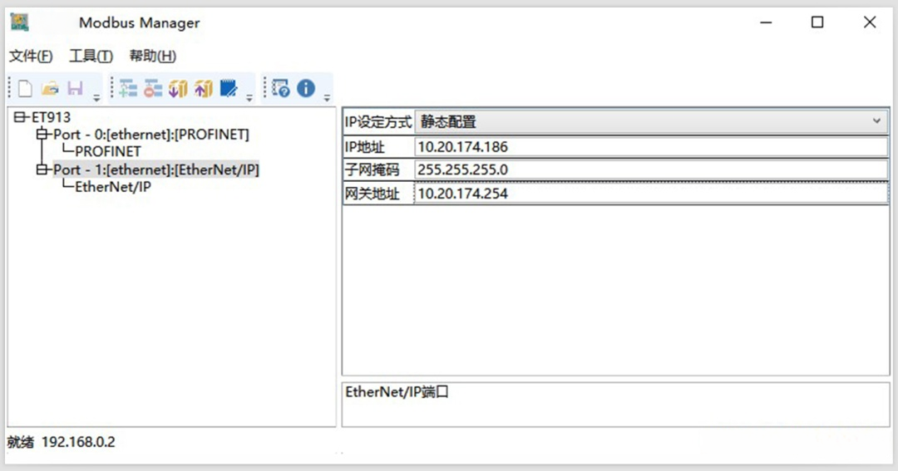Click the download configuration icon
The image size is (898, 471).
[x=178, y=89]
